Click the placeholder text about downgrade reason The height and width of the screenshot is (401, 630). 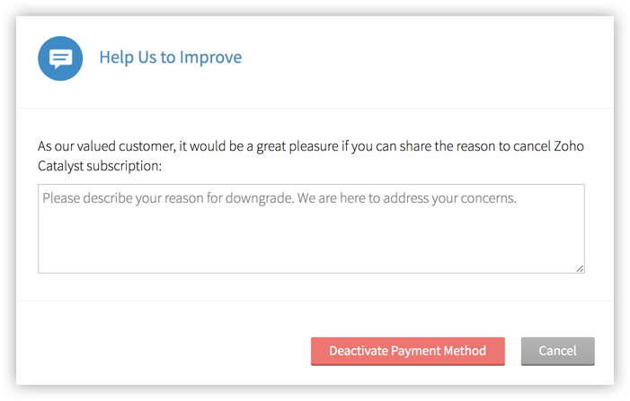click(x=280, y=198)
